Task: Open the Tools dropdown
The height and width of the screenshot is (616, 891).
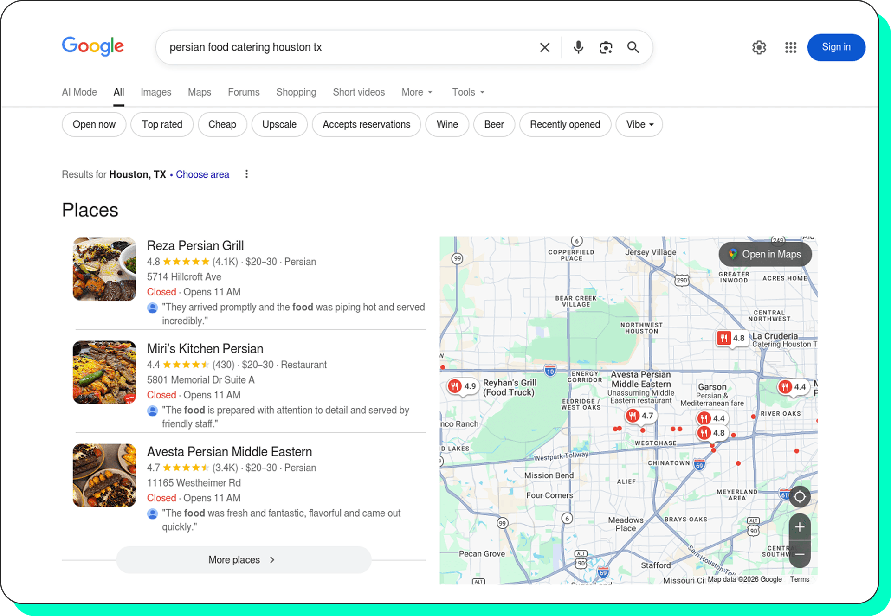Action: pyautogui.click(x=468, y=92)
